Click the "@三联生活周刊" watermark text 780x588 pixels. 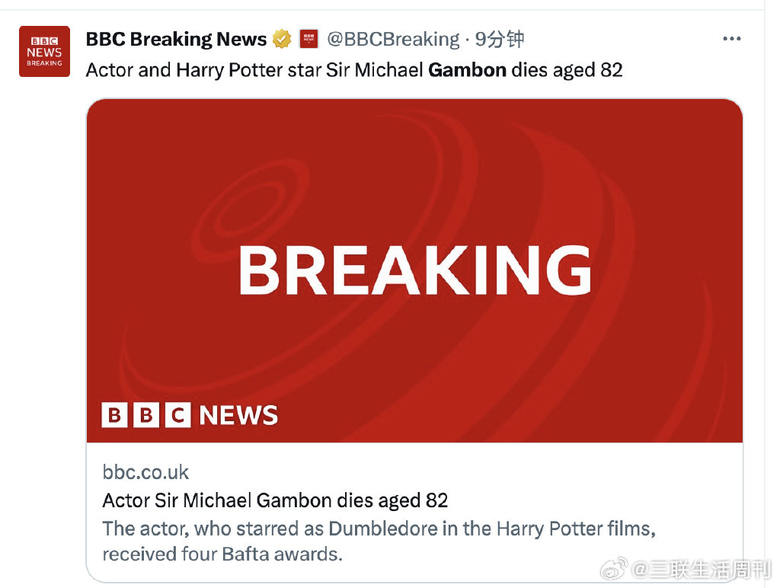click(702, 568)
